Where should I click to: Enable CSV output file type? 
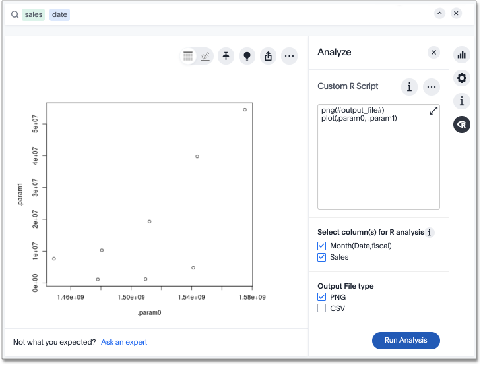(x=322, y=308)
